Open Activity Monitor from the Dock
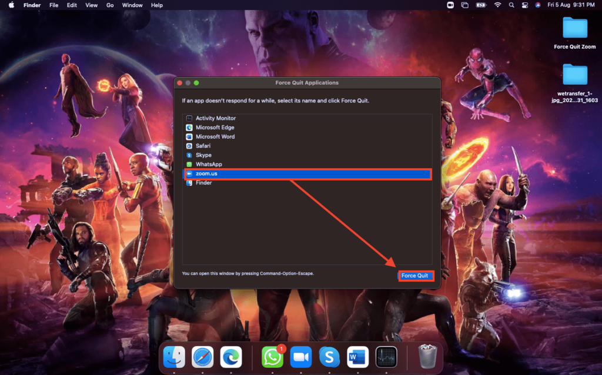 coord(386,357)
